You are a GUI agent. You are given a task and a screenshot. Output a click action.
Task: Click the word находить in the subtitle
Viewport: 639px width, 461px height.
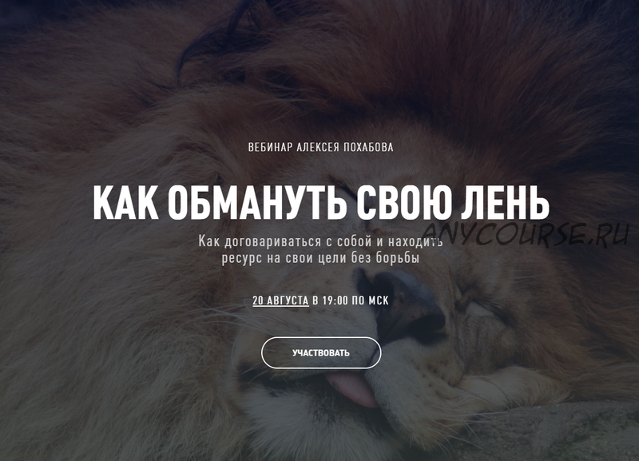pos(415,241)
